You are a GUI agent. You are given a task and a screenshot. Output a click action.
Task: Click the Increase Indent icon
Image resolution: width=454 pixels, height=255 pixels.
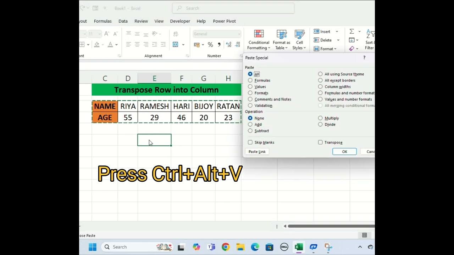click(163, 45)
